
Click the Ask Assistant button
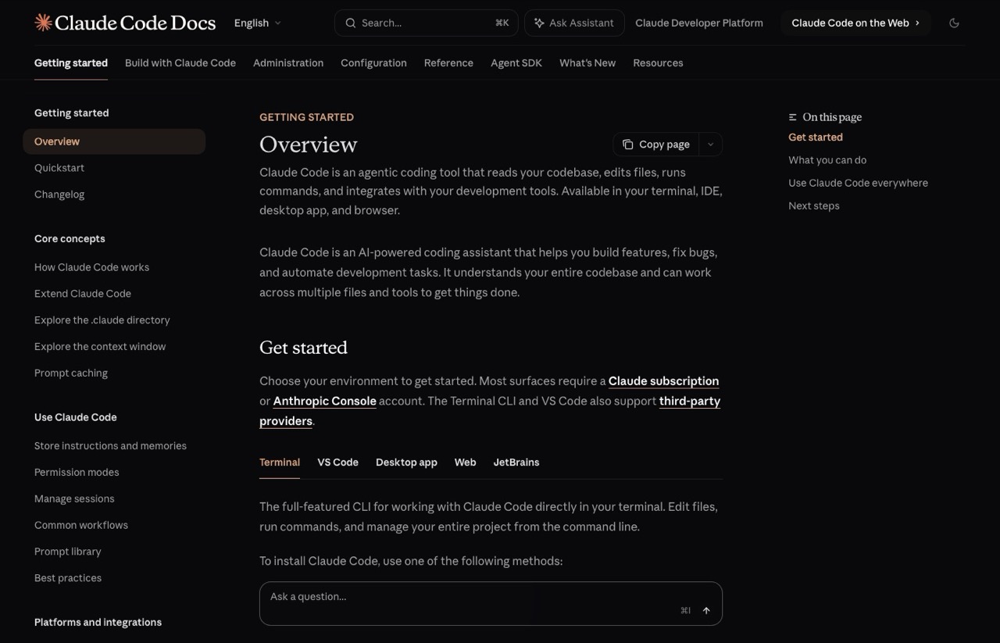[574, 23]
